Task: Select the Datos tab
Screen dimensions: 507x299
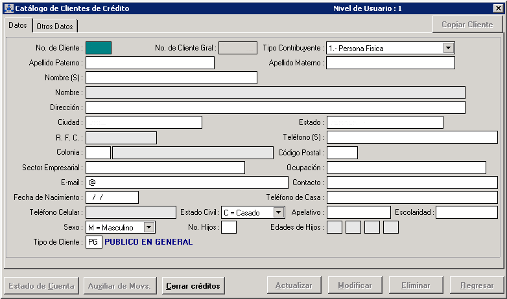Action: (x=18, y=25)
